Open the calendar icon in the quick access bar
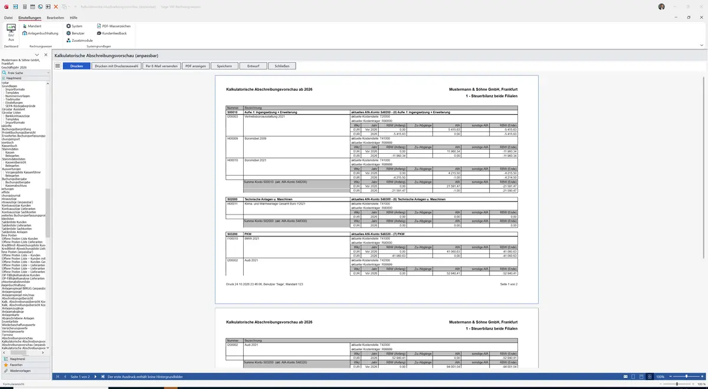 [x=32, y=6]
